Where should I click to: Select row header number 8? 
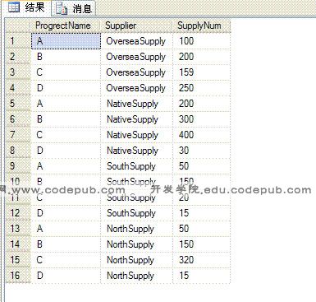tap(18, 151)
